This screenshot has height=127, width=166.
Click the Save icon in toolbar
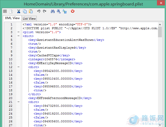pyautogui.click(x=5, y=11)
